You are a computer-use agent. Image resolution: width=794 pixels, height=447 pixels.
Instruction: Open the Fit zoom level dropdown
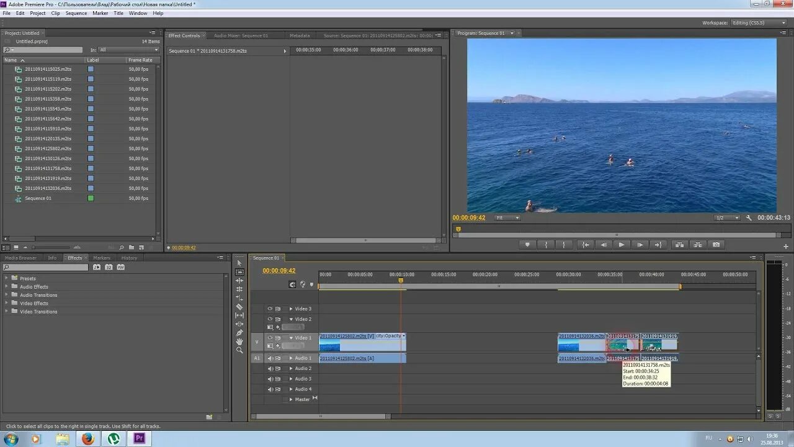507,218
